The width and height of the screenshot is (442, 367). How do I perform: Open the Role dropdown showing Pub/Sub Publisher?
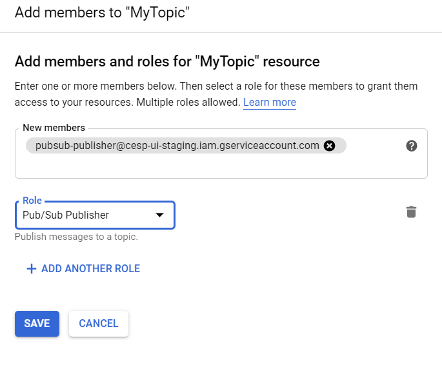coord(95,215)
